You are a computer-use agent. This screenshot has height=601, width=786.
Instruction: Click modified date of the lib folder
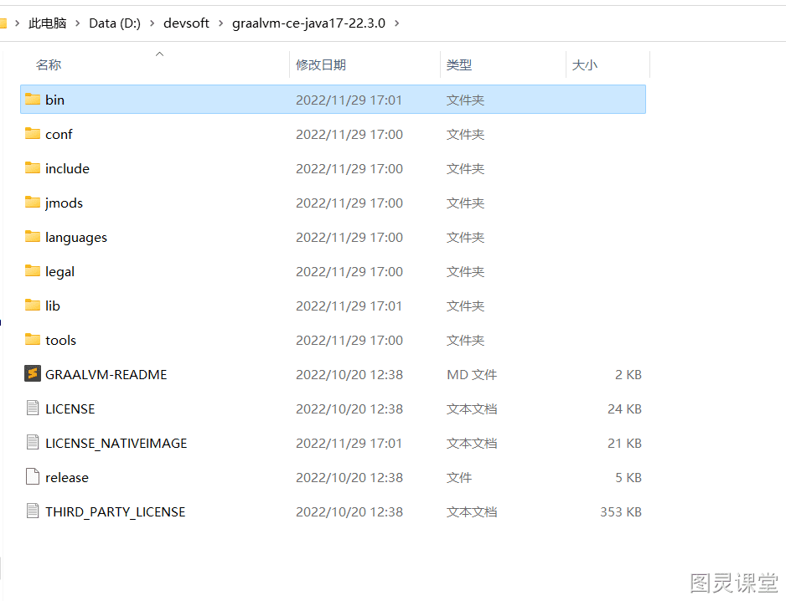coord(349,306)
